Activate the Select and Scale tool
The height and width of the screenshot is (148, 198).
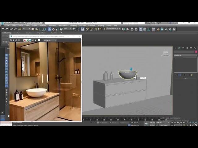coord(57,29)
